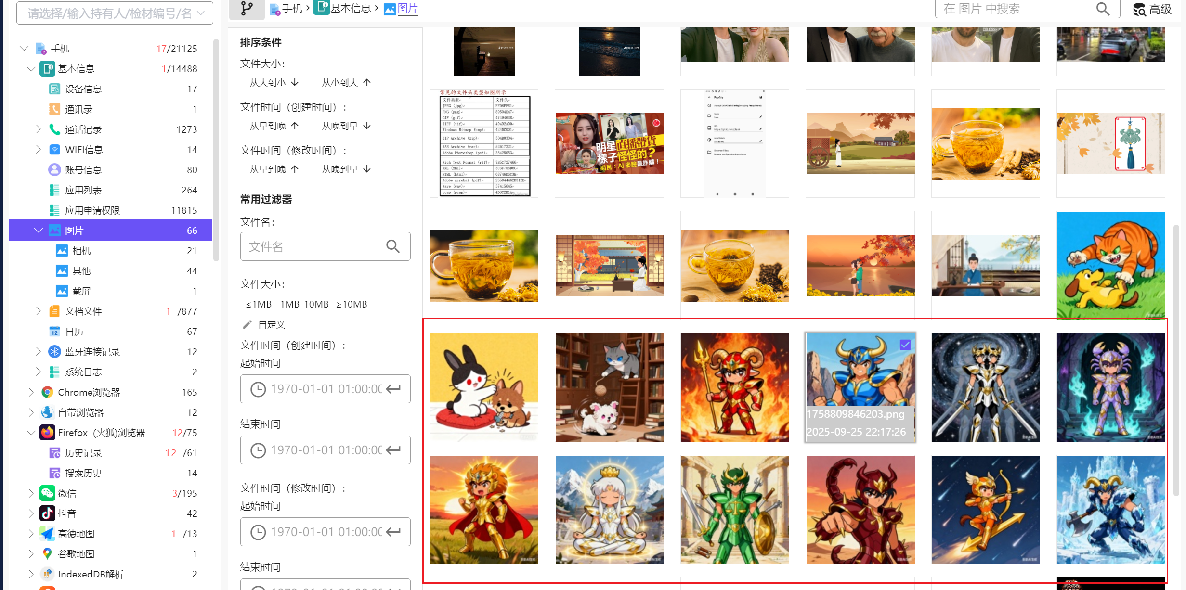Screen dimensions: 1186x590
Task: Select the Douyin (抖音) app icon
Action: (47, 513)
